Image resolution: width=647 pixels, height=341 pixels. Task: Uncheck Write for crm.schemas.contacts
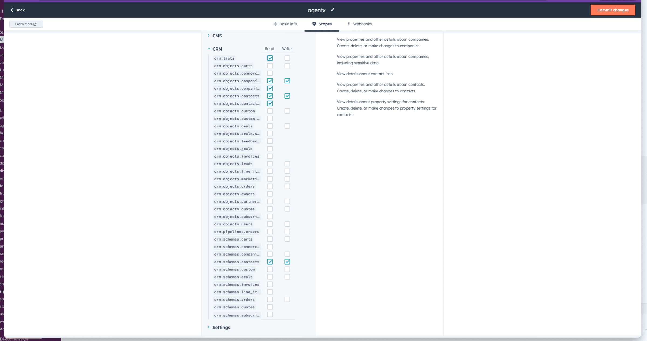coord(287,262)
